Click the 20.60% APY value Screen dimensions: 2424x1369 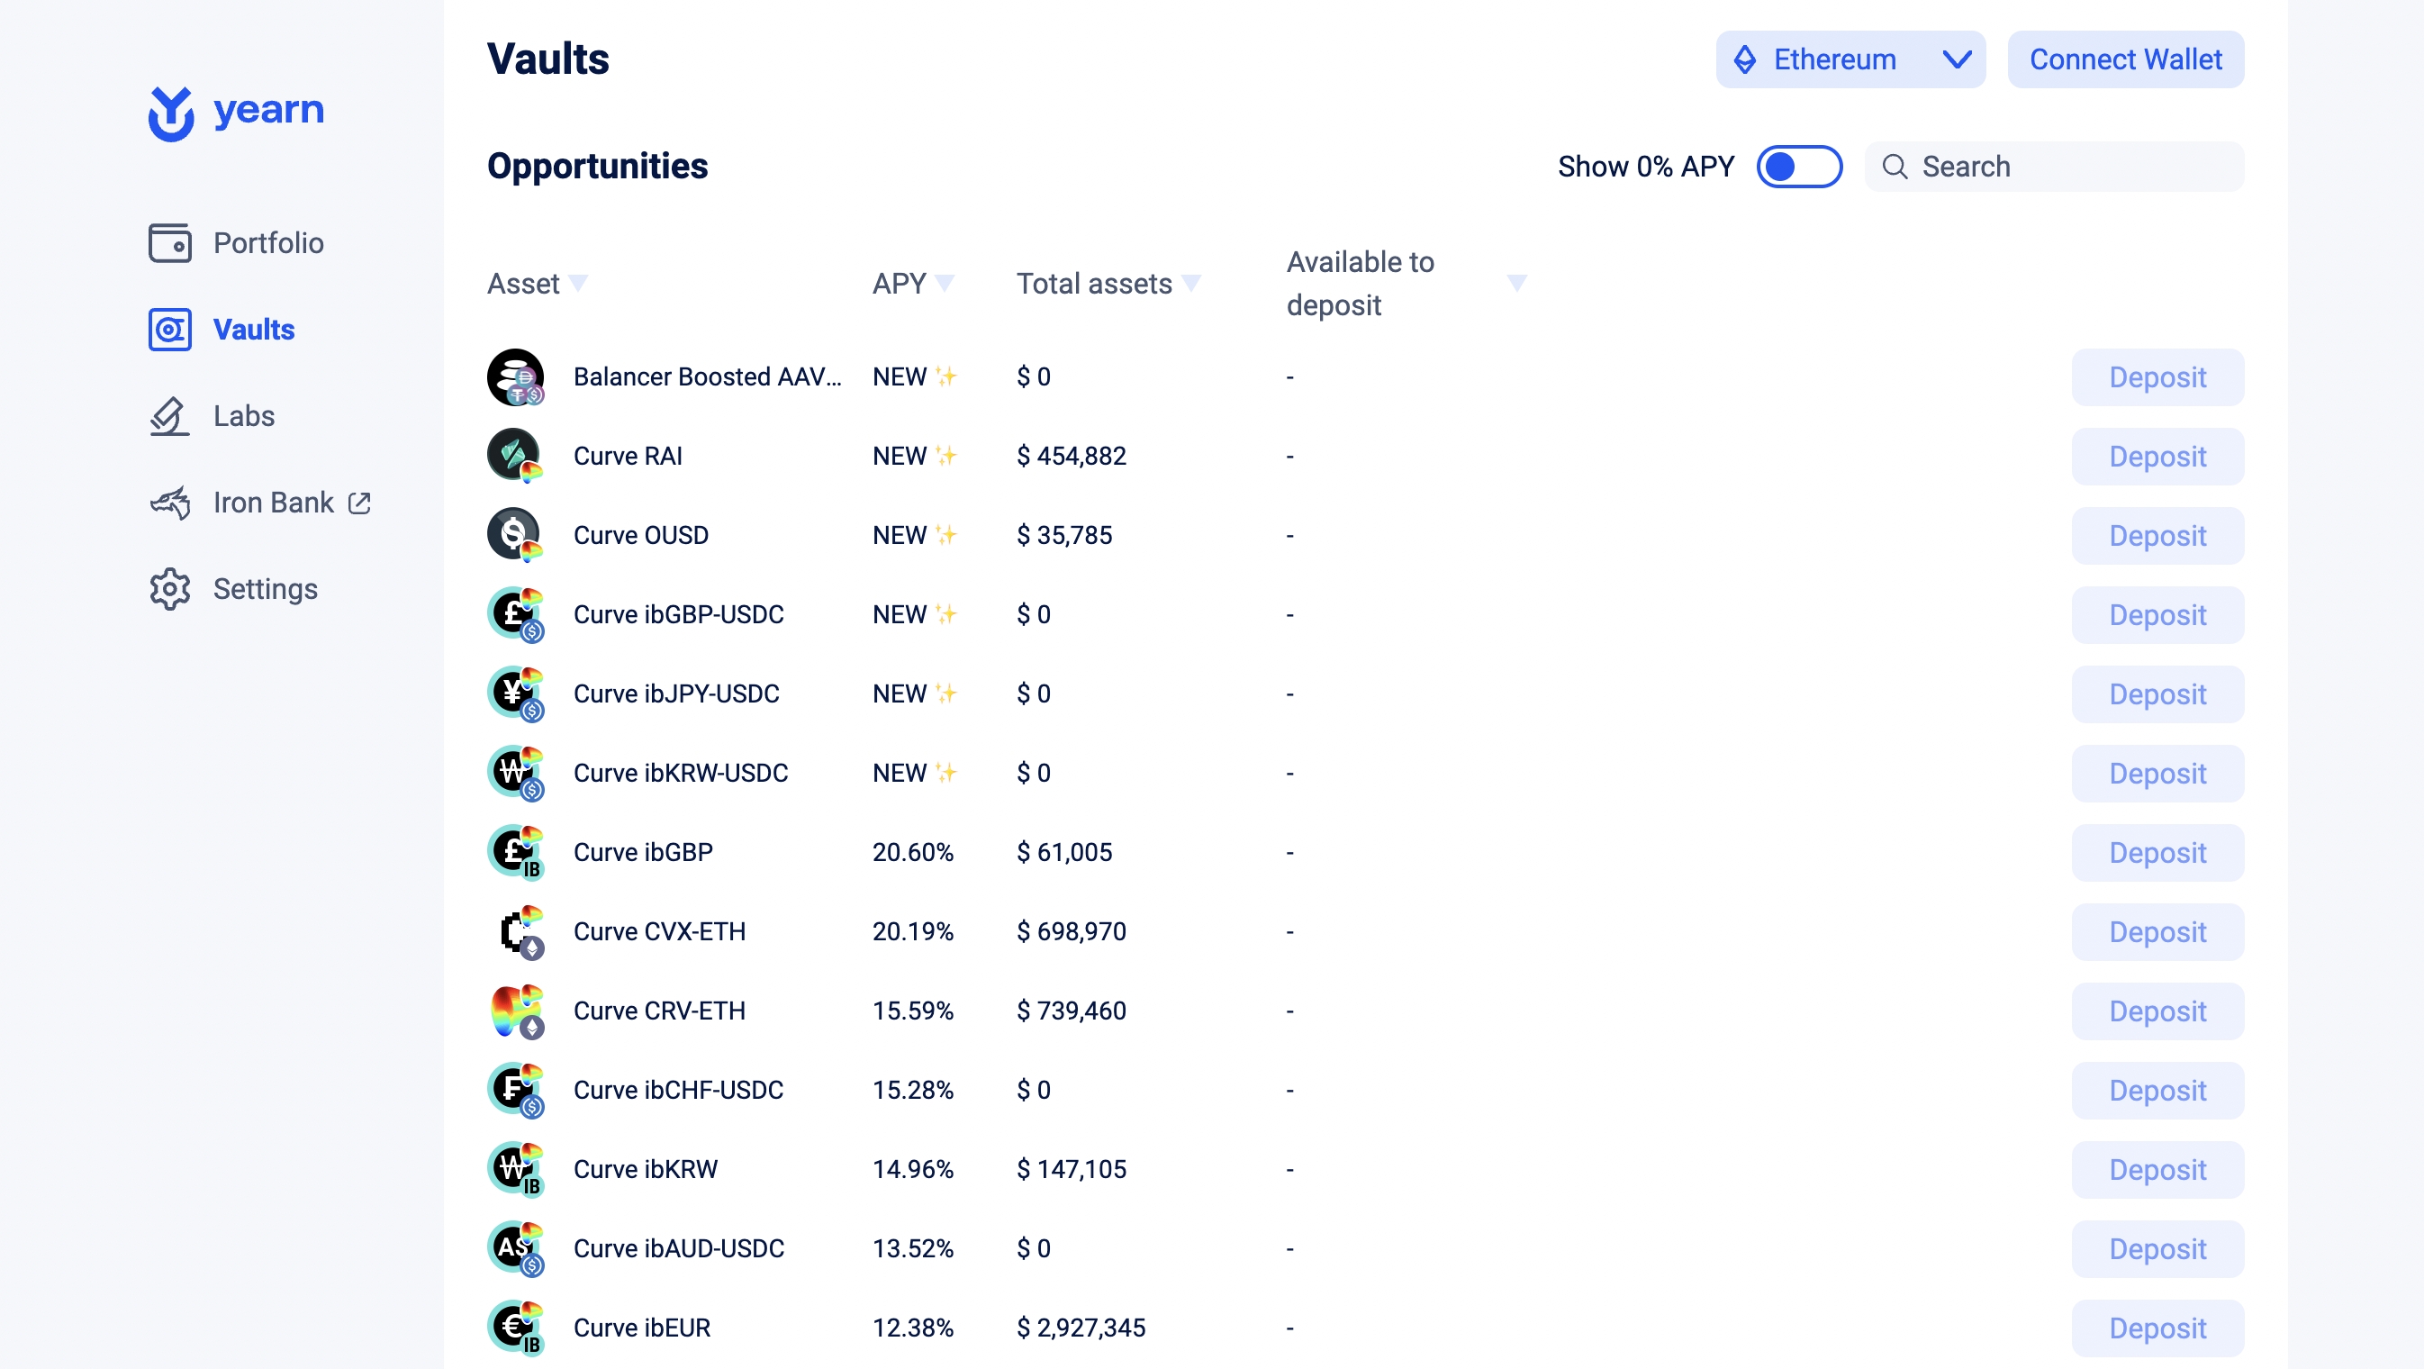coord(913,852)
